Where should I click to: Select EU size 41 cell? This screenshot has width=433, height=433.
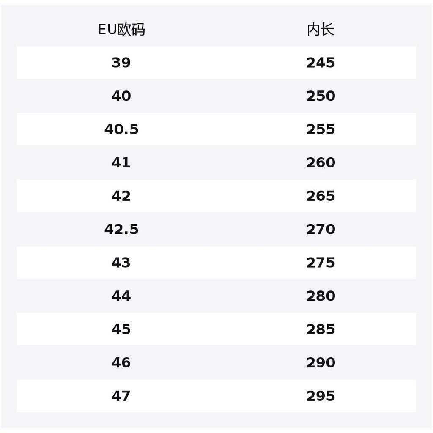(x=121, y=163)
